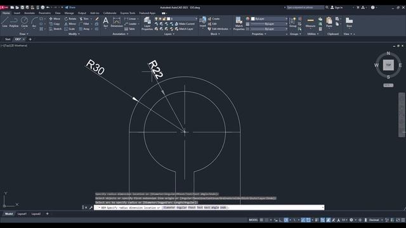Click the Scale tool
The image size is (406, 228).
tap(70, 29)
